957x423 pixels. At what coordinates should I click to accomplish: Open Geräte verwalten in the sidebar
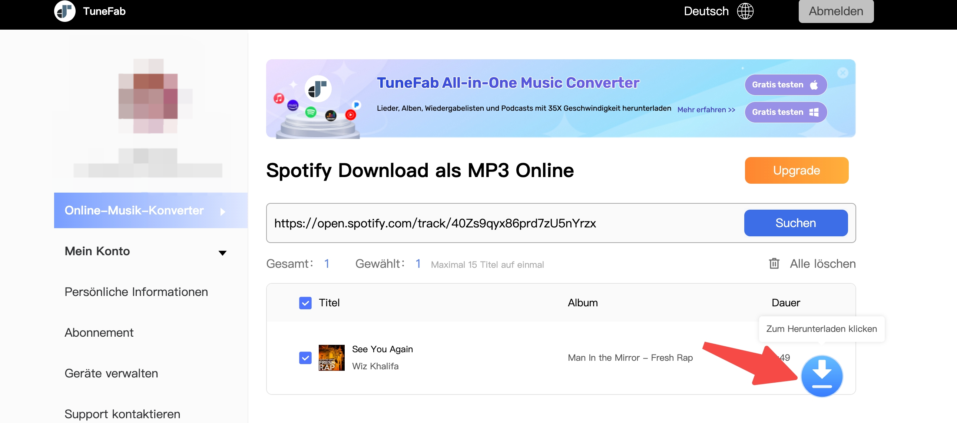[111, 373]
